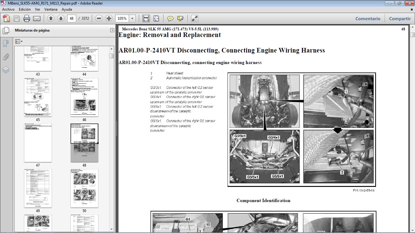
Task: Click the Create PDF toolbar icon
Action: (7, 19)
